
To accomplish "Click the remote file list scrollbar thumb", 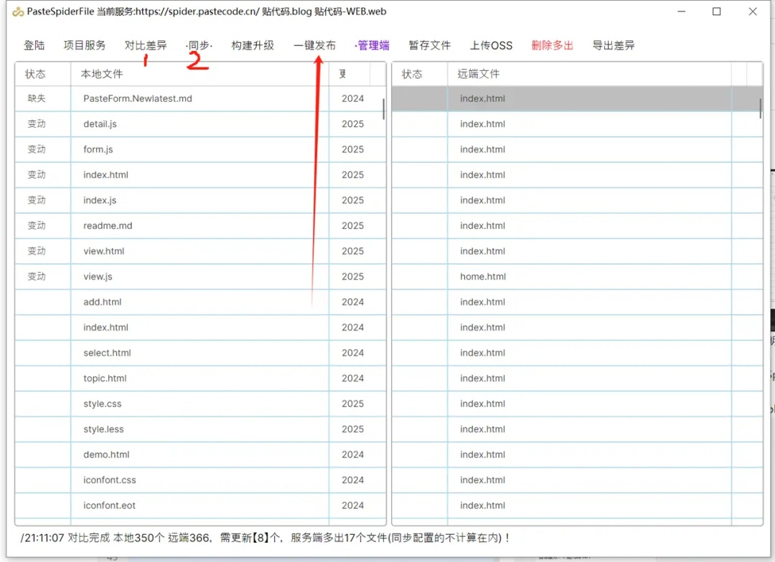I will pos(760,108).
